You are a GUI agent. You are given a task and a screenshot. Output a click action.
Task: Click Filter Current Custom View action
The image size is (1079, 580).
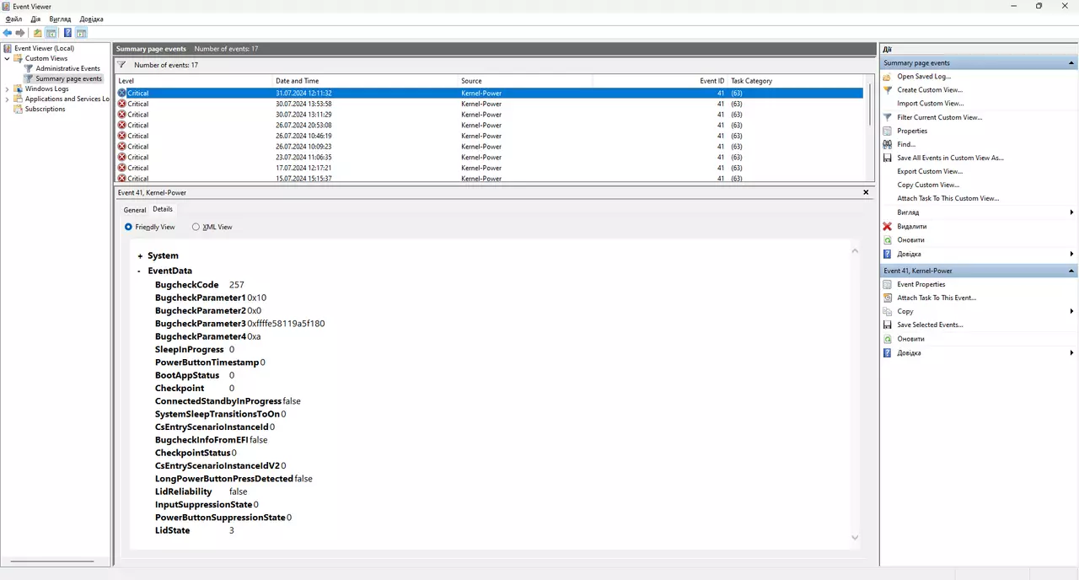tap(939, 117)
